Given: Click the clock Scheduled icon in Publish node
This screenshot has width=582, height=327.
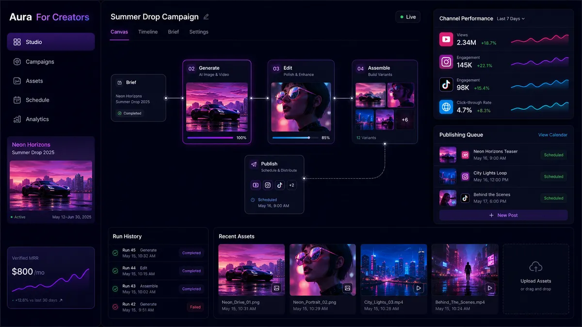Looking at the screenshot, I should (253, 200).
